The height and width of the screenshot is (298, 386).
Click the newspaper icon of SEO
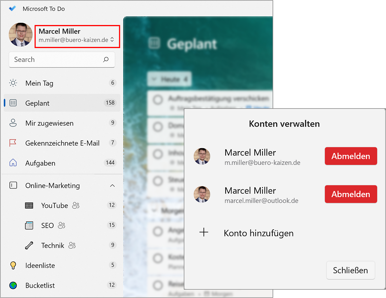click(x=29, y=225)
